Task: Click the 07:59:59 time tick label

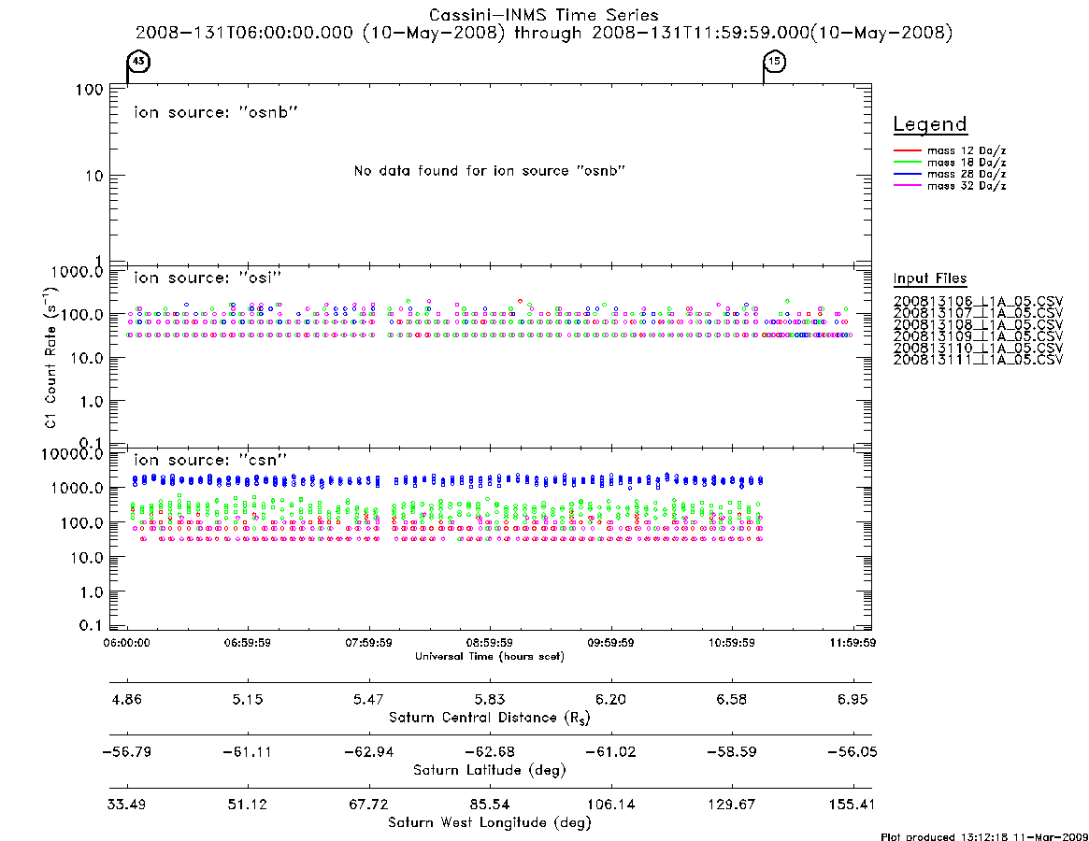Action: click(x=369, y=643)
